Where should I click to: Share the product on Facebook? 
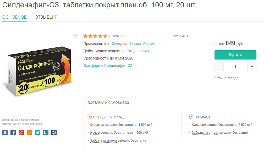pos(13,132)
